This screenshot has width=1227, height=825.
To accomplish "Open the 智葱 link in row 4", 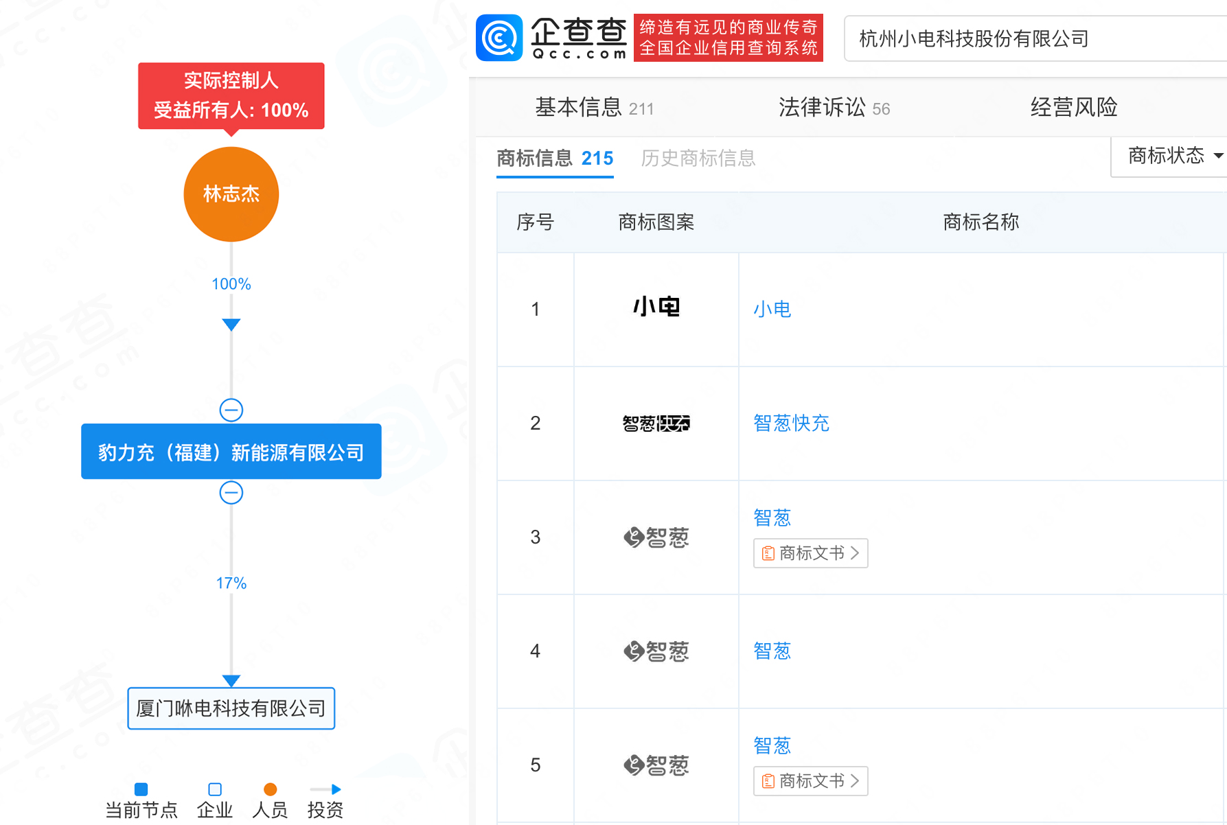I will pyautogui.click(x=772, y=651).
